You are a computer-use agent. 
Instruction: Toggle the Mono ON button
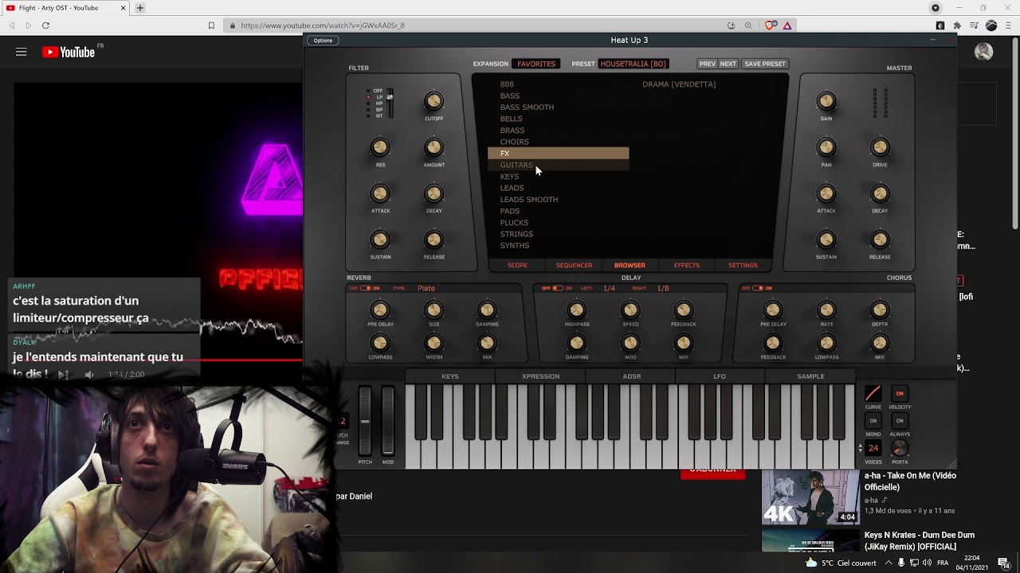(873, 421)
